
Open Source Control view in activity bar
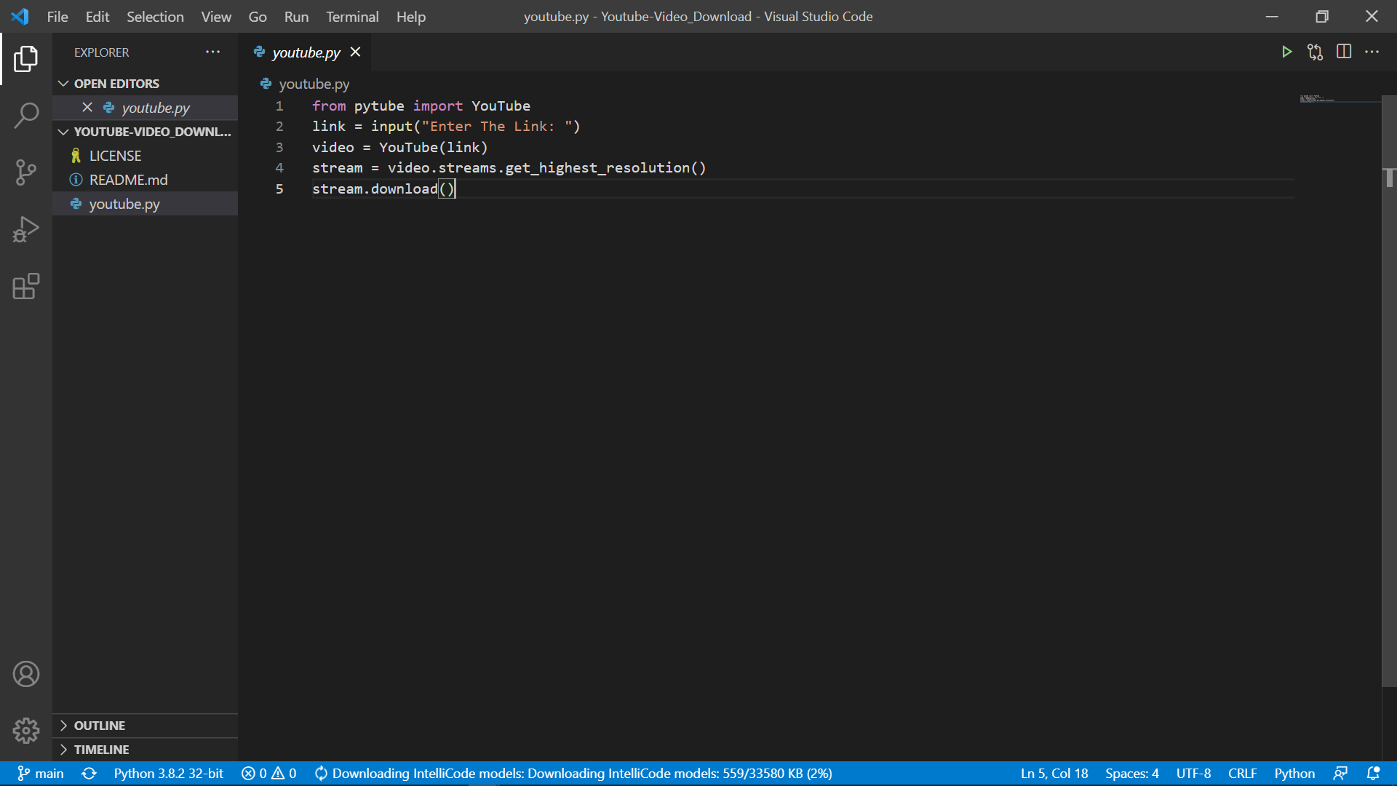(x=26, y=172)
